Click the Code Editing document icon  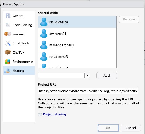[x=8, y=25]
